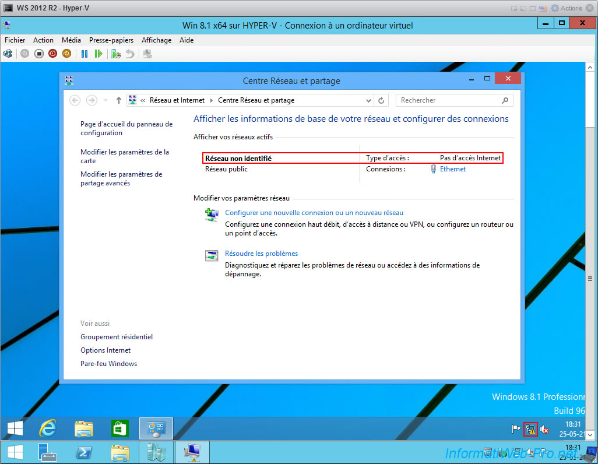Click the 'Réseau public' text

[226, 169]
